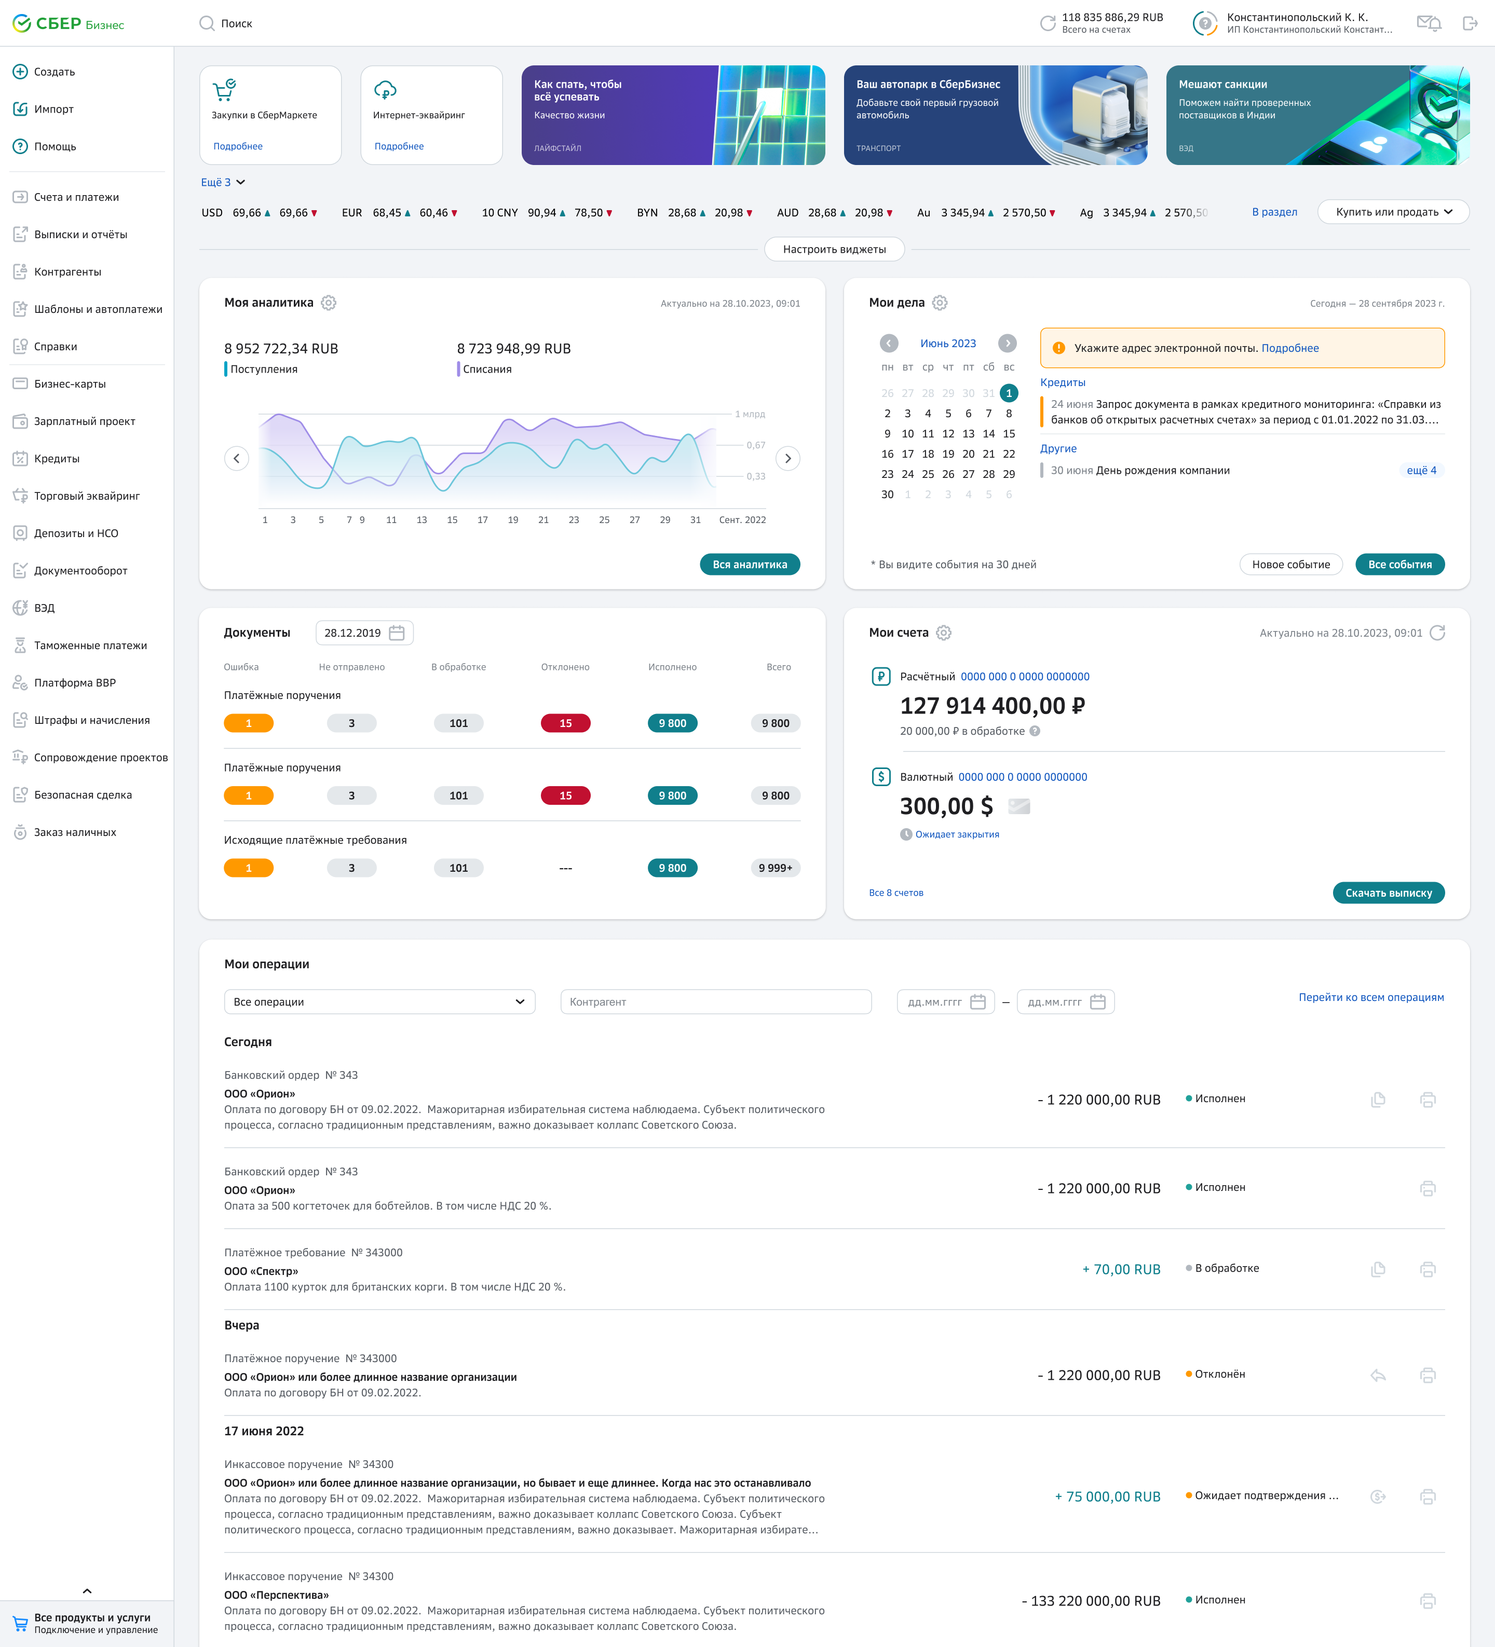Open the Моя аналитика settings gear
Image resolution: width=1495 pixels, height=1647 pixels.
(x=329, y=303)
